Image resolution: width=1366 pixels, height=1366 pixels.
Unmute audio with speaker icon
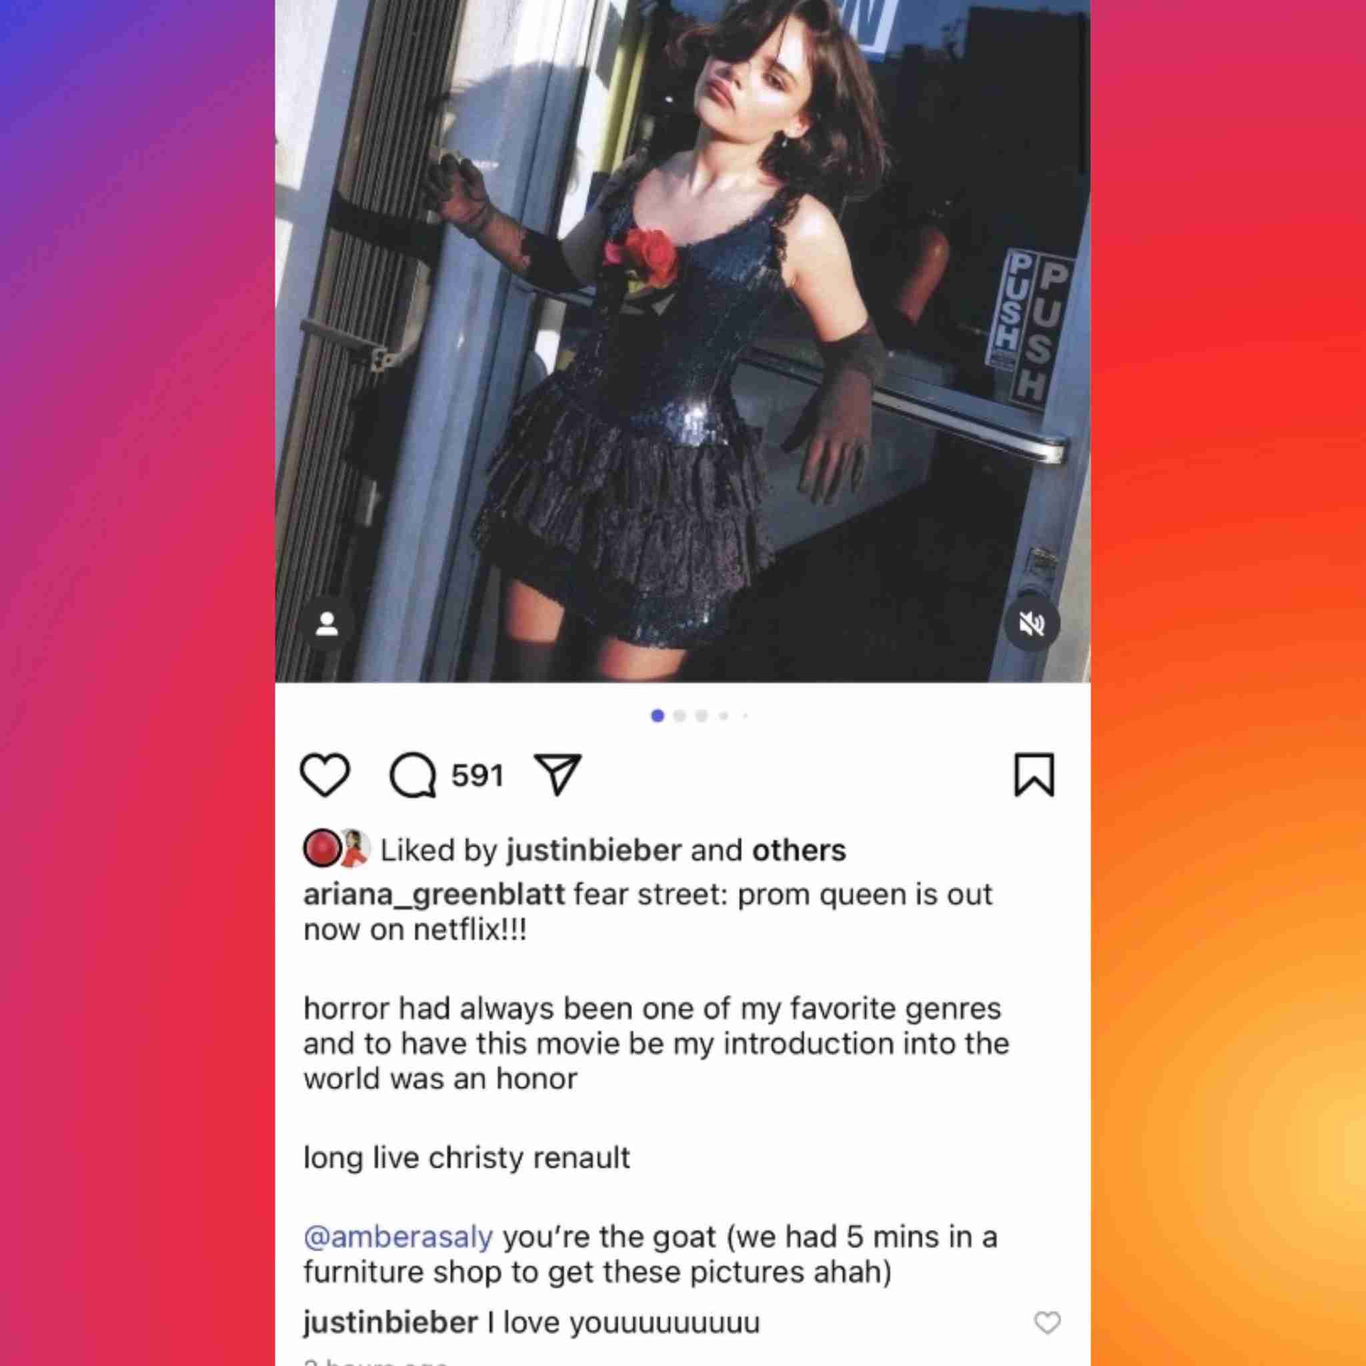[x=1032, y=624]
